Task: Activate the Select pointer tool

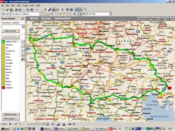Action: [79, 14]
